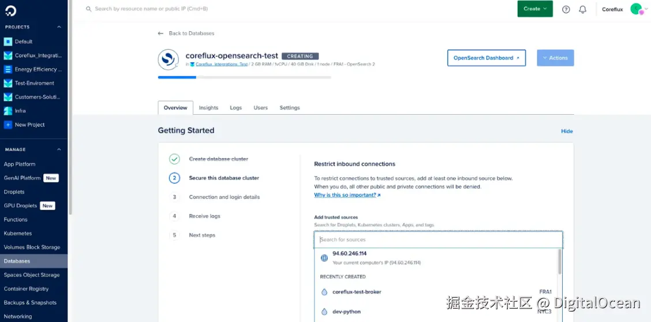The image size is (651, 322).
Task: Click the 'Receive logs' step
Action: pos(205,216)
